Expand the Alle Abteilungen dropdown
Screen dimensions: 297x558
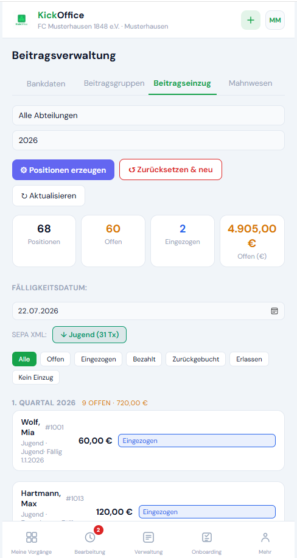click(x=148, y=115)
